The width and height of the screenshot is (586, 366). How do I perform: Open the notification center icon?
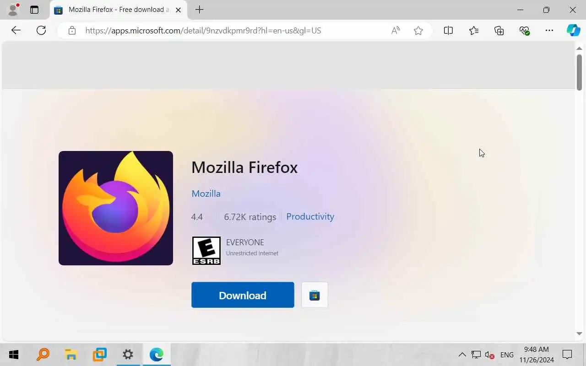coord(567,355)
